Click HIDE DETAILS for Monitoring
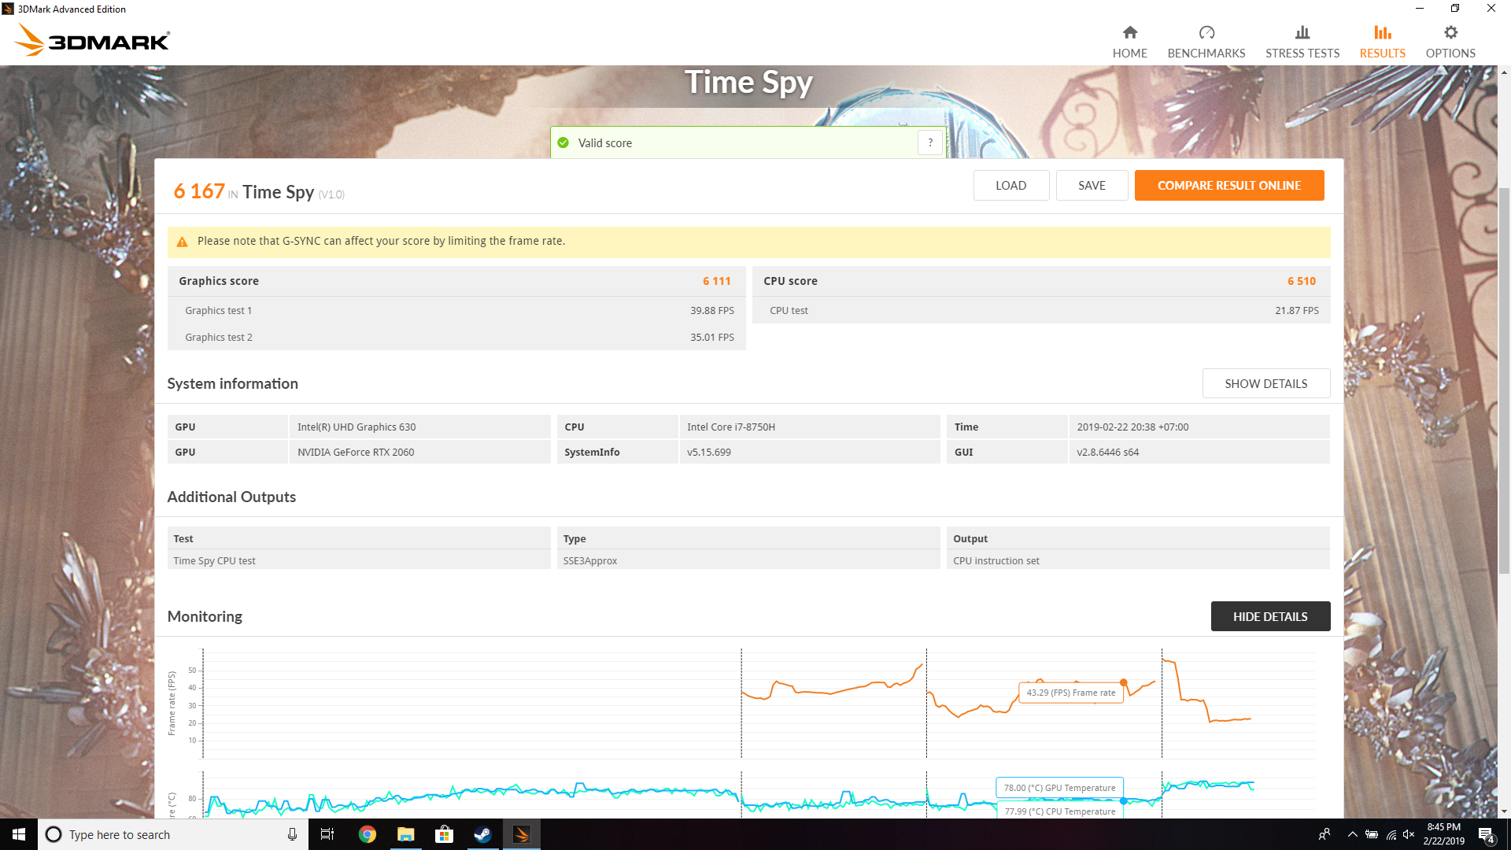The width and height of the screenshot is (1511, 850). [1270, 616]
